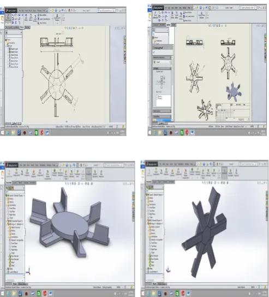Open Internet Explorer from the taskbar under the isometric assembly window
Screen dimensions: 269x297
pyautogui.click(x=8, y=294)
